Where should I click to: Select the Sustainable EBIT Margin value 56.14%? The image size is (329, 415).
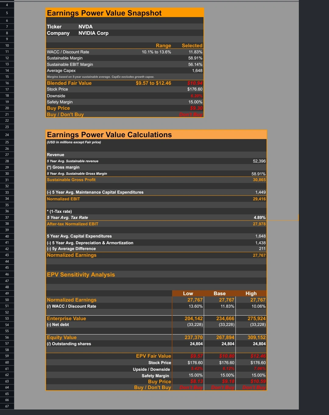195,65
